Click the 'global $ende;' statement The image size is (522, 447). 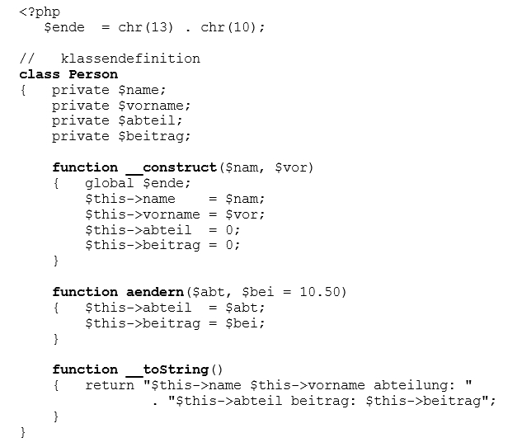pyautogui.click(x=138, y=183)
